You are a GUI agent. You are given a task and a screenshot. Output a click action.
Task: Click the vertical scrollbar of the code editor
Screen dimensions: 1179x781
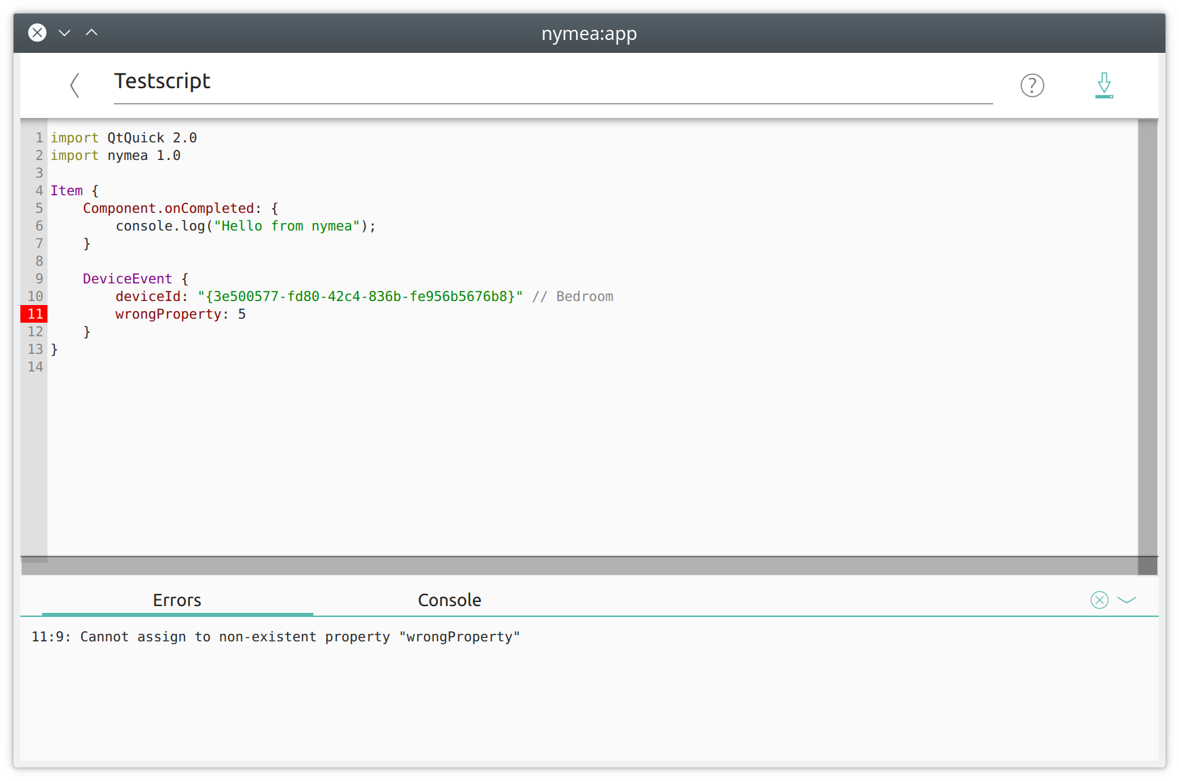[1148, 338]
